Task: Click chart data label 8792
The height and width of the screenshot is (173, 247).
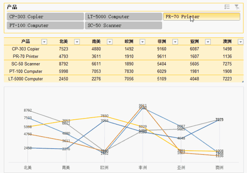Action: tap(28, 110)
